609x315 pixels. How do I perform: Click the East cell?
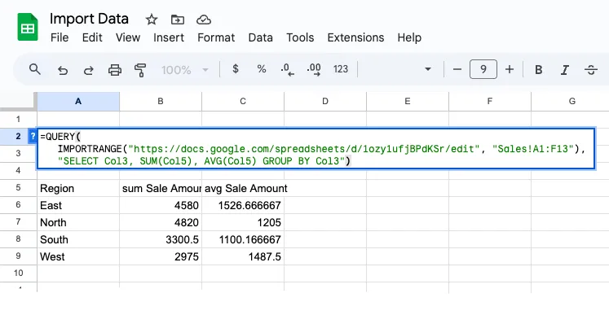(x=78, y=205)
